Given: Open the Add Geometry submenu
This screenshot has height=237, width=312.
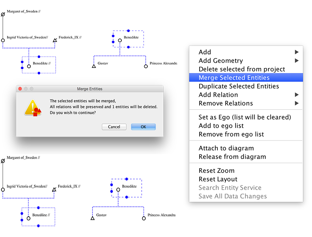Looking at the screenshot, I should click(x=246, y=60).
